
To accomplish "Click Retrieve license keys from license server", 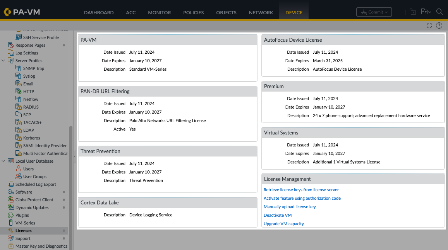I will 300,190.
